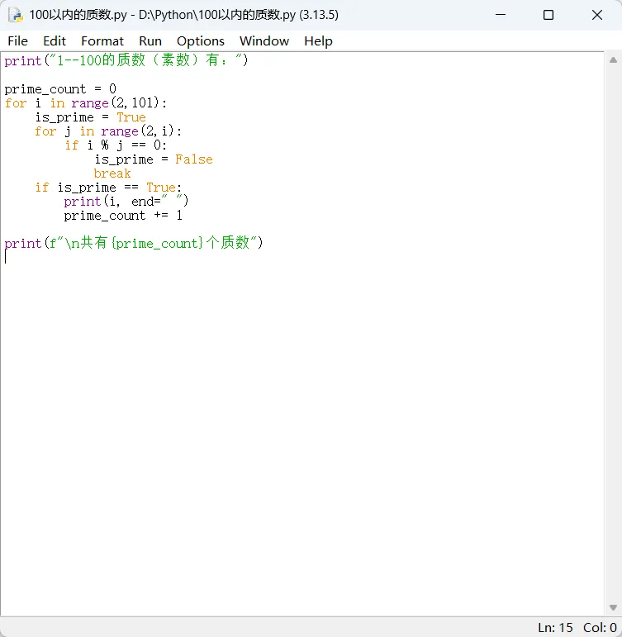The height and width of the screenshot is (637, 622).
Task: Maximize the IDLE editor window
Action: point(548,15)
